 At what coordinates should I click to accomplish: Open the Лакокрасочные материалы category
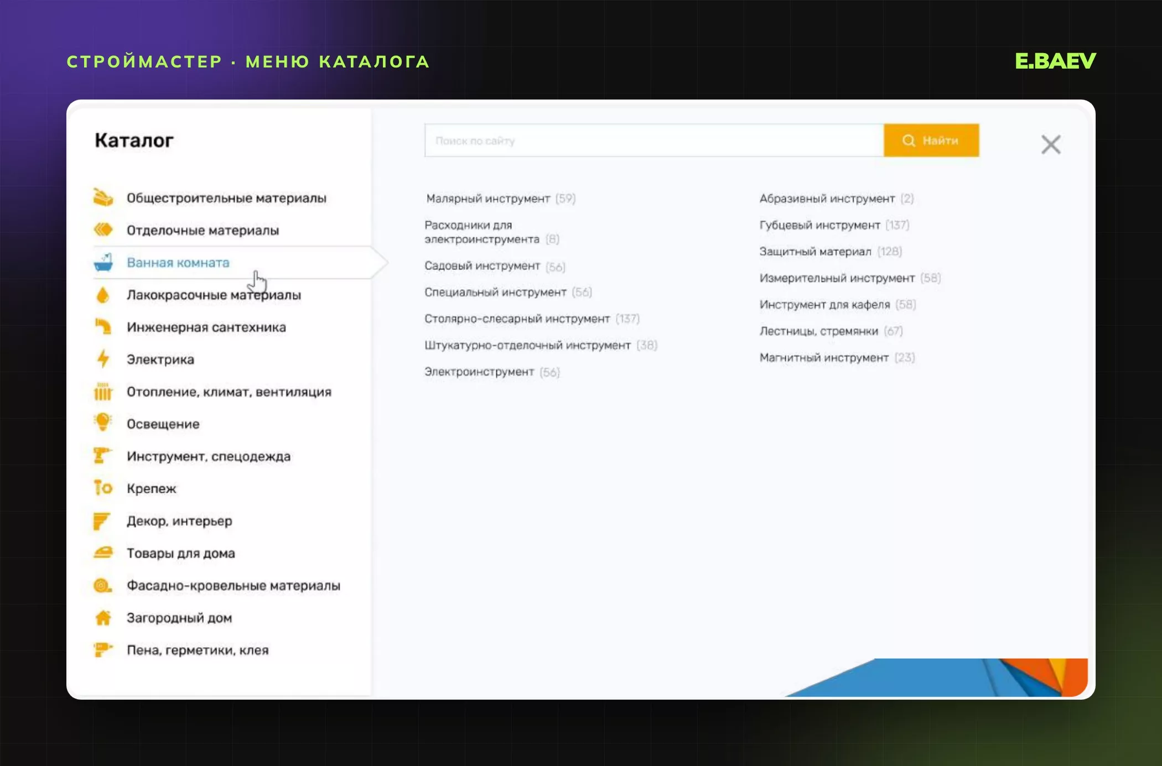(x=214, y=295)
